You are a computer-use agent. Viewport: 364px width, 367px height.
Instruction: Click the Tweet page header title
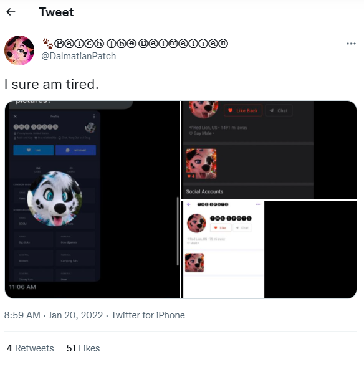coord(57,12)
